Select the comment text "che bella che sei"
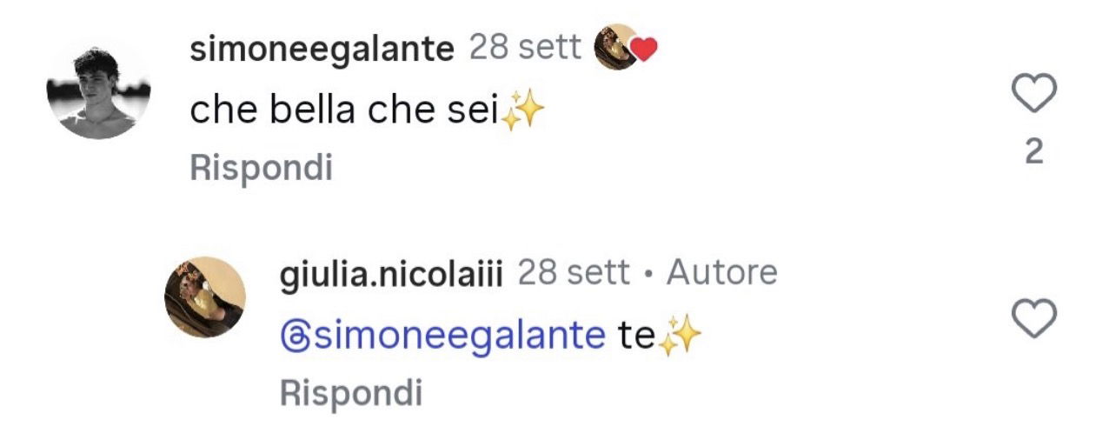Image resolution: width=1116 pixels, height=440 pixels. point(343,111)
